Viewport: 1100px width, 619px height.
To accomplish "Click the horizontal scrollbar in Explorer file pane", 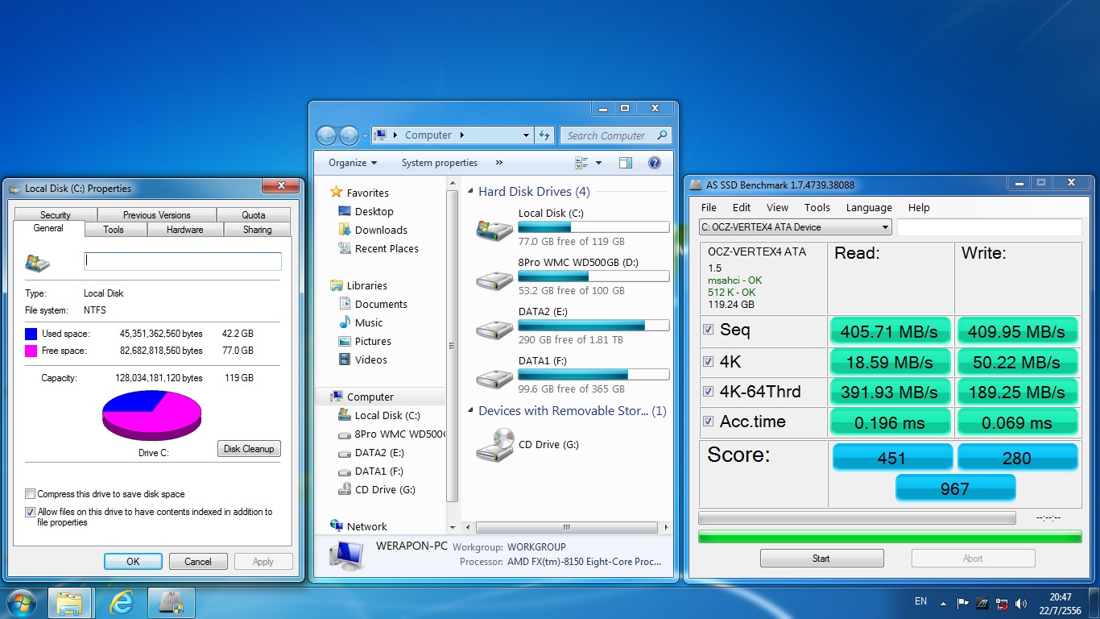I will pos(567,528).
